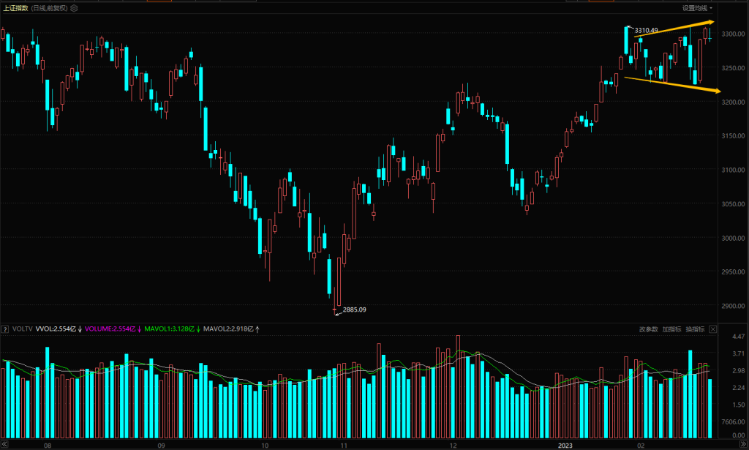Click the magenta VOLUME value label

click(x=111, y=329)
